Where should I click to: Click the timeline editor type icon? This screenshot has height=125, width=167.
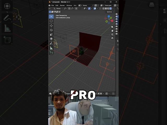click(x=50, y=94)
